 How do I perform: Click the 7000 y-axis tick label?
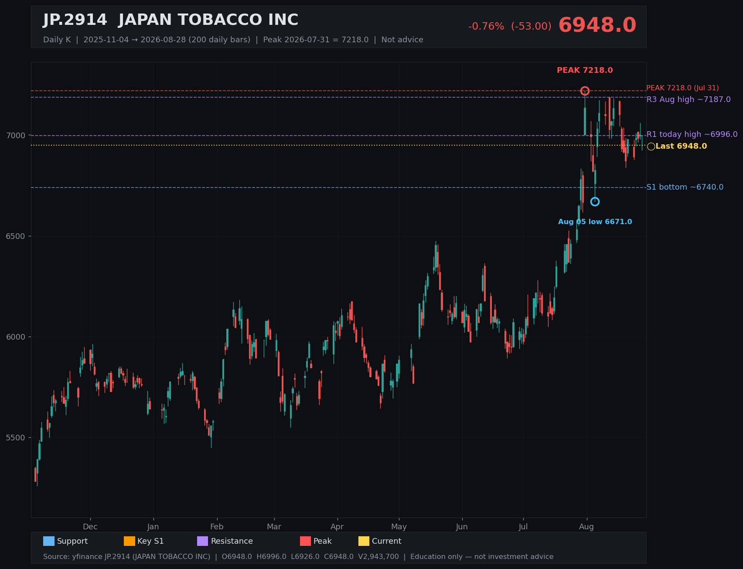coord(16,136)
